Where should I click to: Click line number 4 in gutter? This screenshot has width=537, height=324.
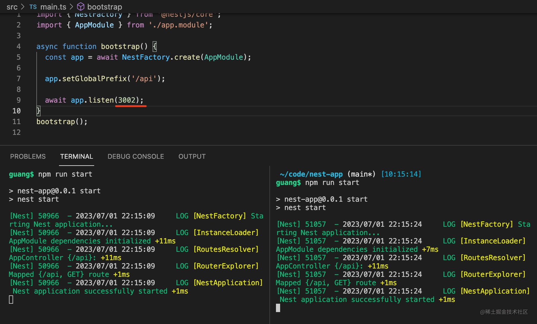point(18,47)
